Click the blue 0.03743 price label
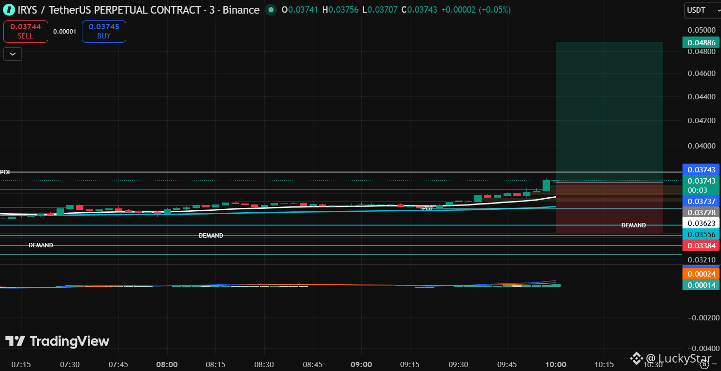 click(702, 169)
